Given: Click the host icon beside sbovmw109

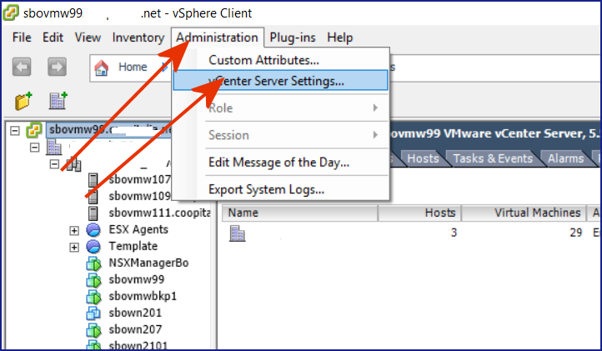Looking at the screenshot, I should click(x=93, y=196).
